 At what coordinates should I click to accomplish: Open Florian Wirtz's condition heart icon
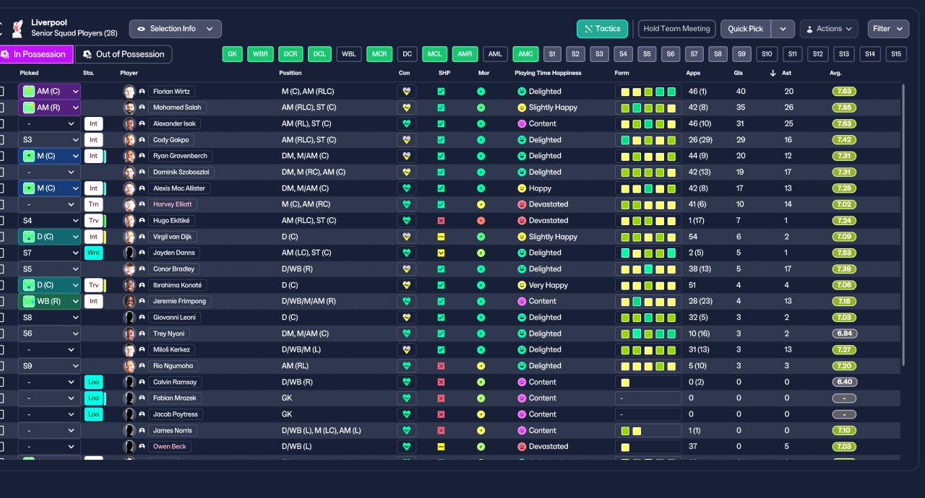406,92
